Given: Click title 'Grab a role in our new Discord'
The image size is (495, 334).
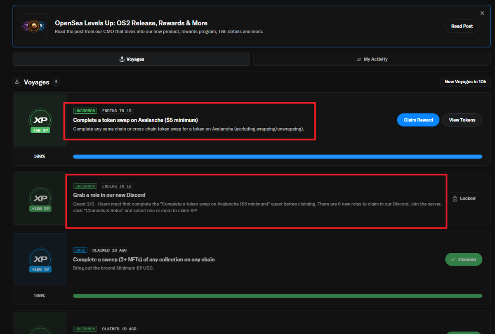Looking at the screenshot, I should [x=109, y=195].
